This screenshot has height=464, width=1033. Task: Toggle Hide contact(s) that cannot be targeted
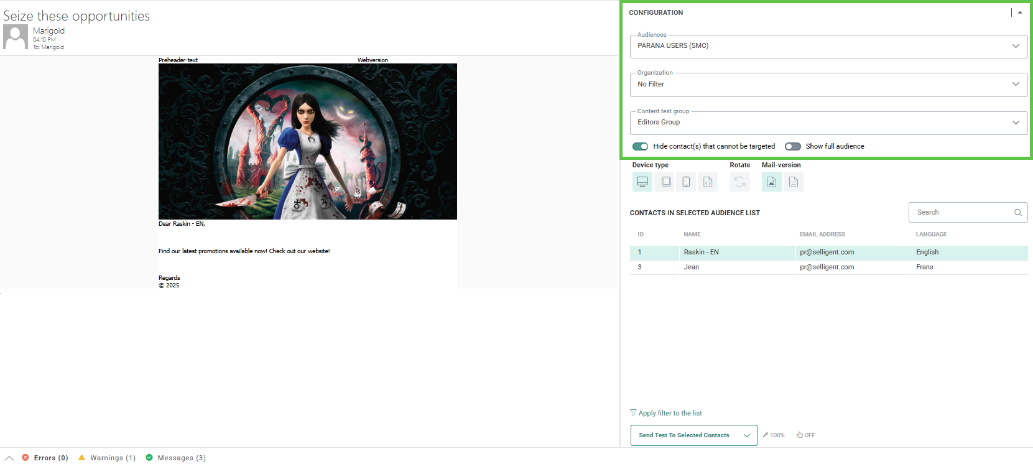[x=640, y=146]
